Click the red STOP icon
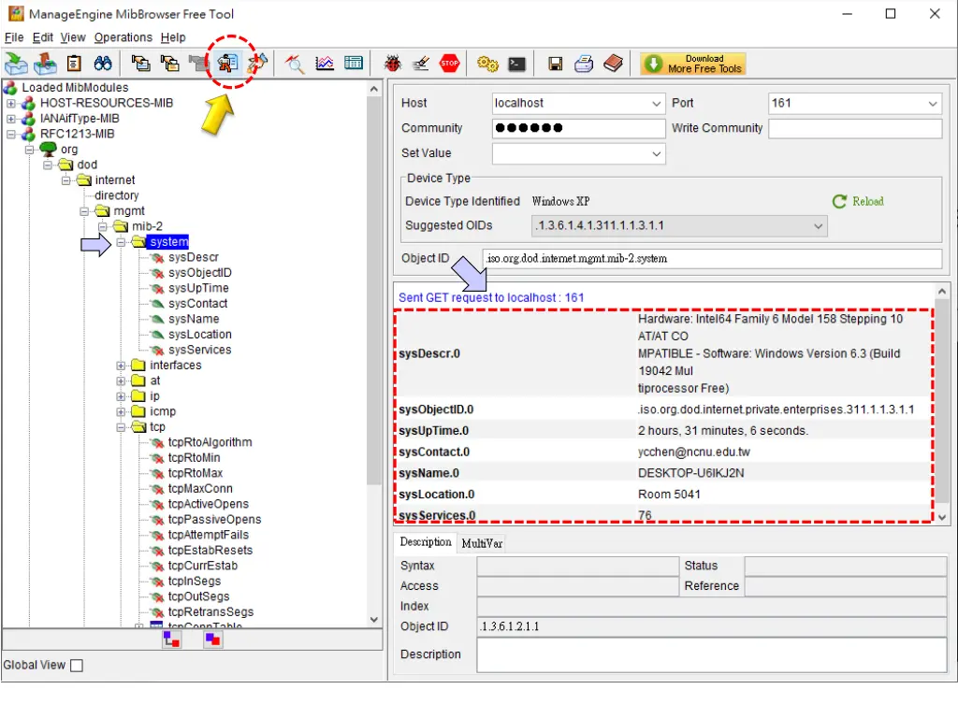The height and width of the screenshot is (718, 958). pyautogui.click(x=450, y=63)
